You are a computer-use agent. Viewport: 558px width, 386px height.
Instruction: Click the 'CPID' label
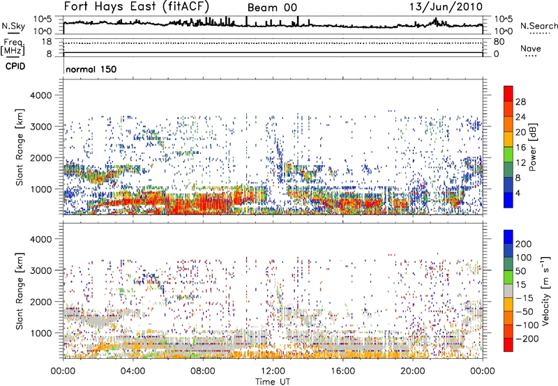pyautogui.click(x=15, y=66)
